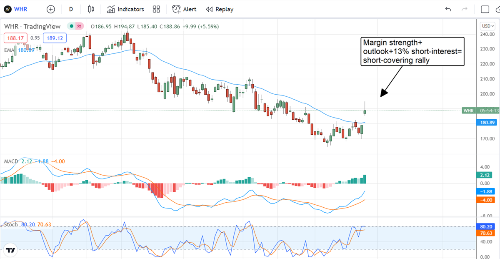Open the USD currency dropdown
Viewport: 500px width, 259px height.
click(x=486, y=26)
